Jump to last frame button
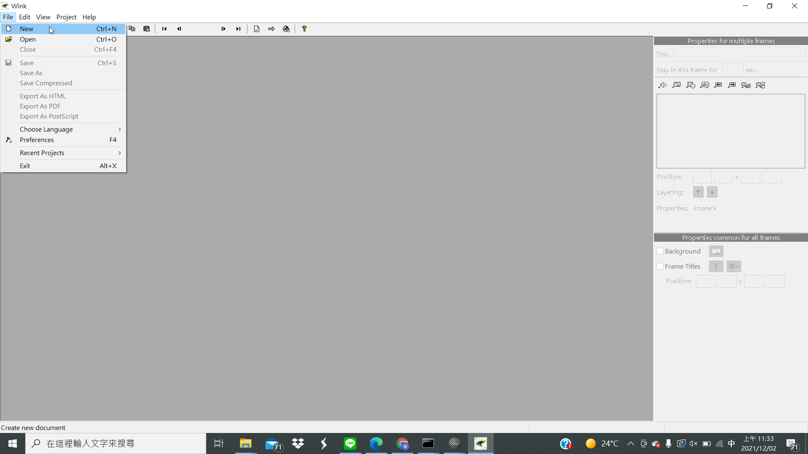 coord(238,29)
